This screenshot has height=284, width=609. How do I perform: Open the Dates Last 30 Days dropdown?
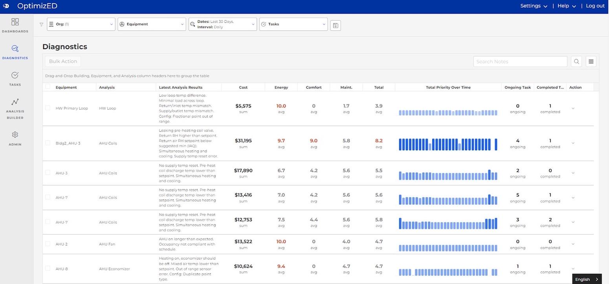(x=222, y=24)
